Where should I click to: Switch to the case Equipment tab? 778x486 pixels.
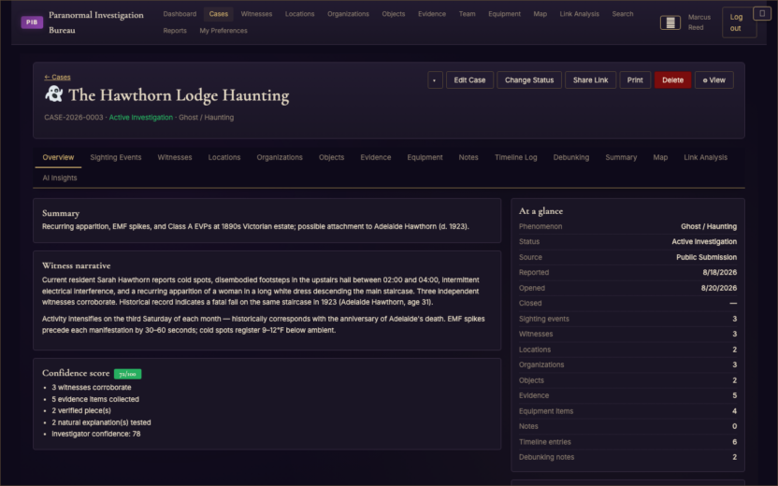tap(425, 157)
